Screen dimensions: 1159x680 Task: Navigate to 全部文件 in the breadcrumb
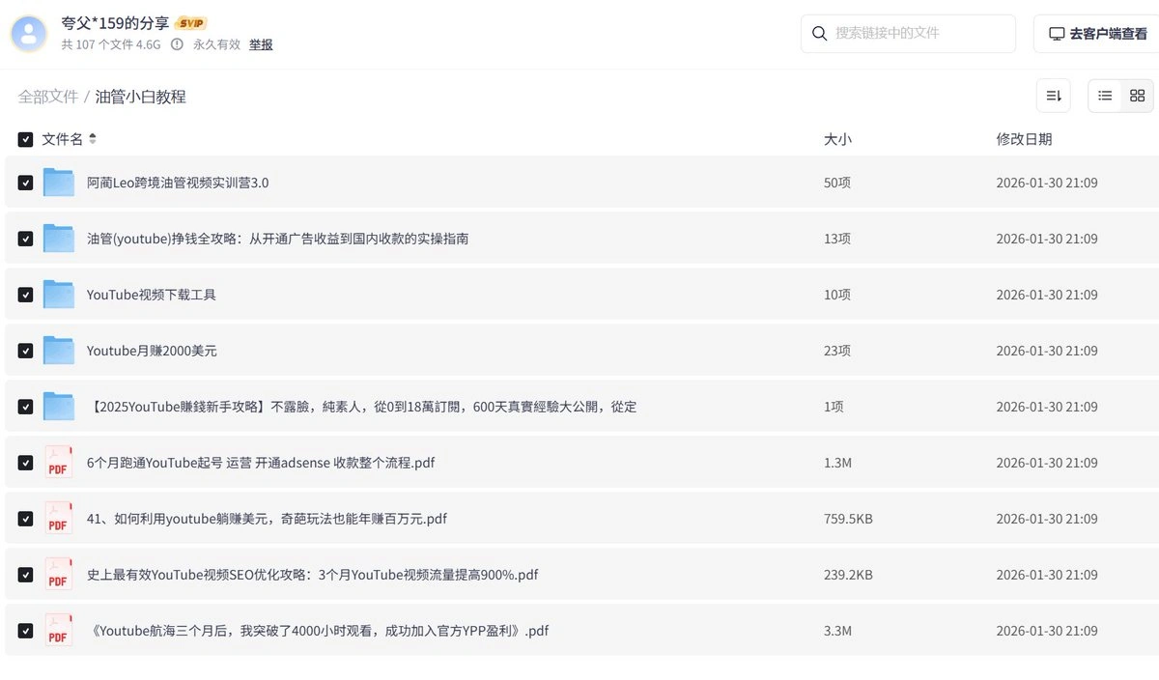(x=48, y=97)
